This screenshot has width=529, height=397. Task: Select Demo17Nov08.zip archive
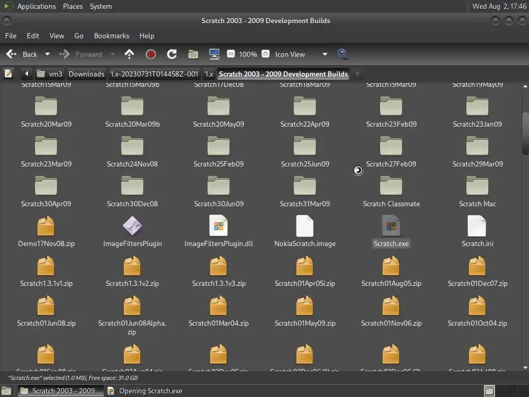(x=46, y=232)
